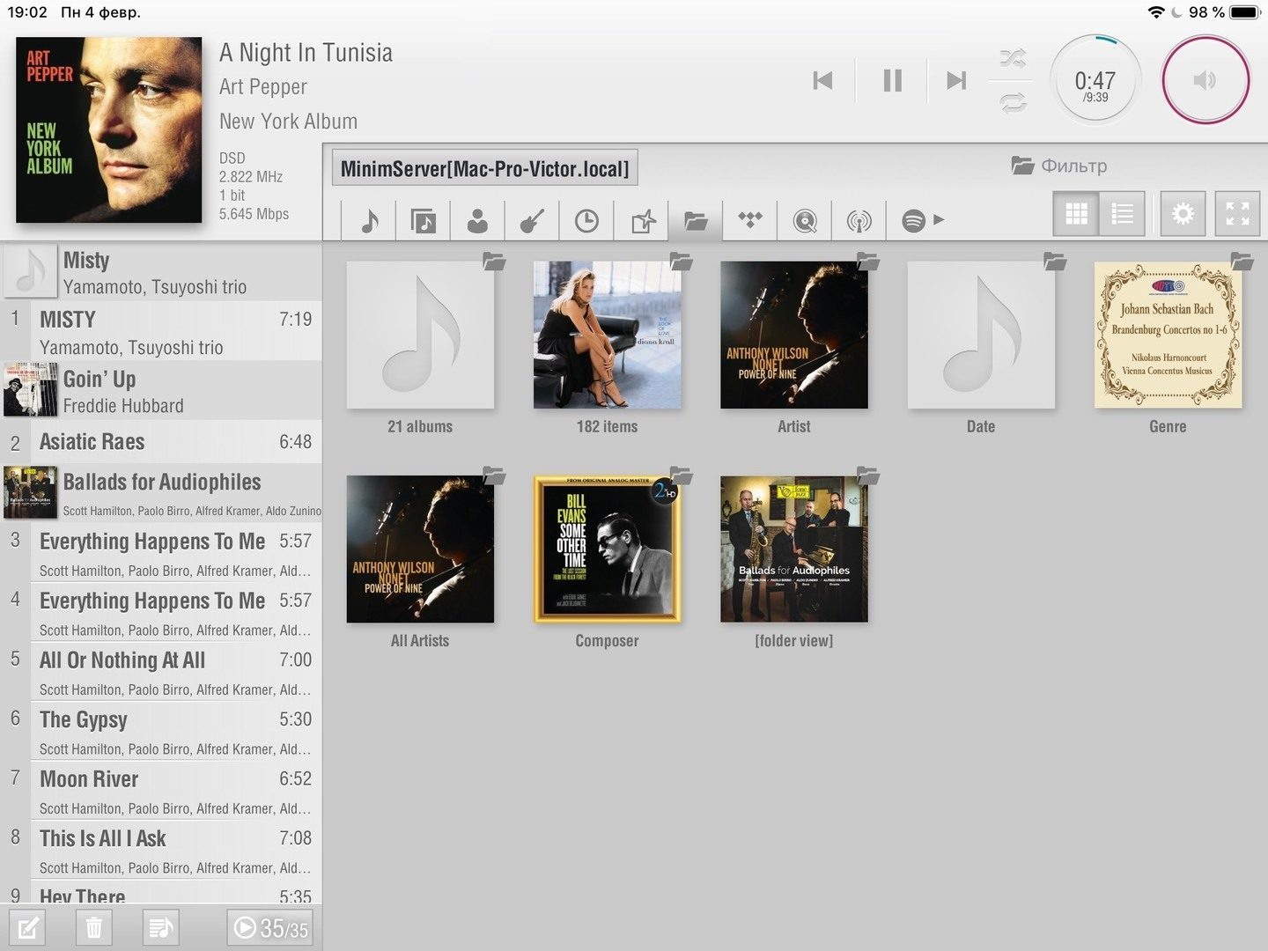Open the recently played clock icon

[586, 220]
